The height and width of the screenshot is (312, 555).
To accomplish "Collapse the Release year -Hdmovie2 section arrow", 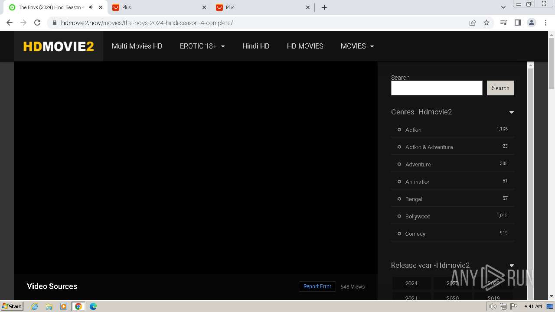I will point(512,266).
